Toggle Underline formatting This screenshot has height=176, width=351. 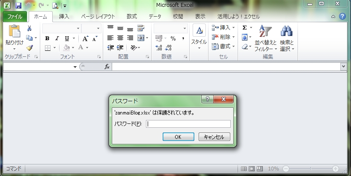click(x=67, y=38)
